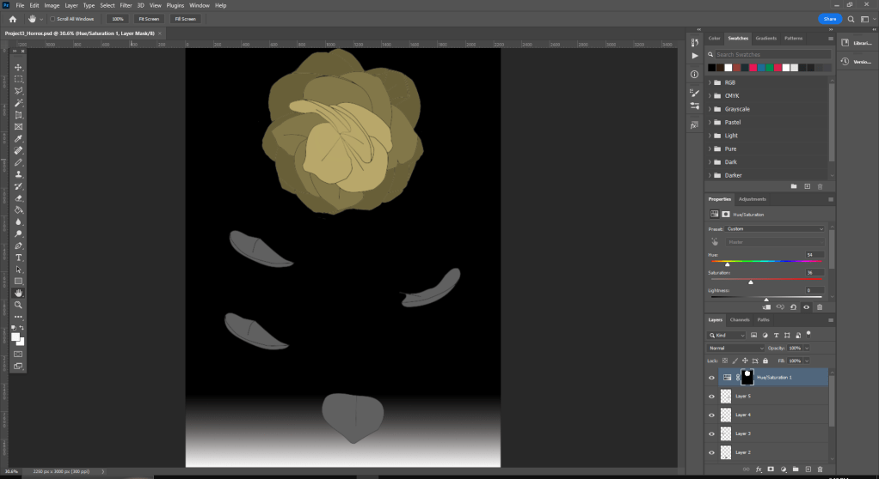Open the search icon at top right

point(851,18)
